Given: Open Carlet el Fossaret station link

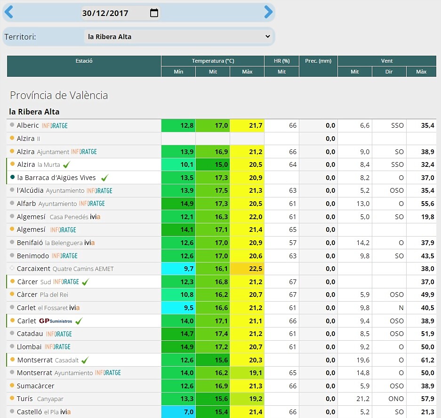Looking at the screenshot, I should (42, 308).
